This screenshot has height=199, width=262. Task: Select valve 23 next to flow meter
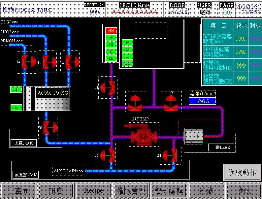pyautogui.click(x=171, y=103)
